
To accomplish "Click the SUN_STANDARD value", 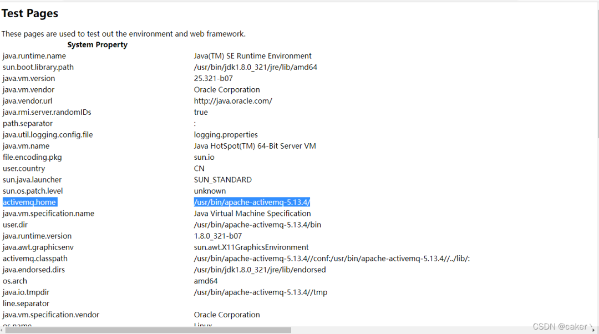I will tap(223, 180).
